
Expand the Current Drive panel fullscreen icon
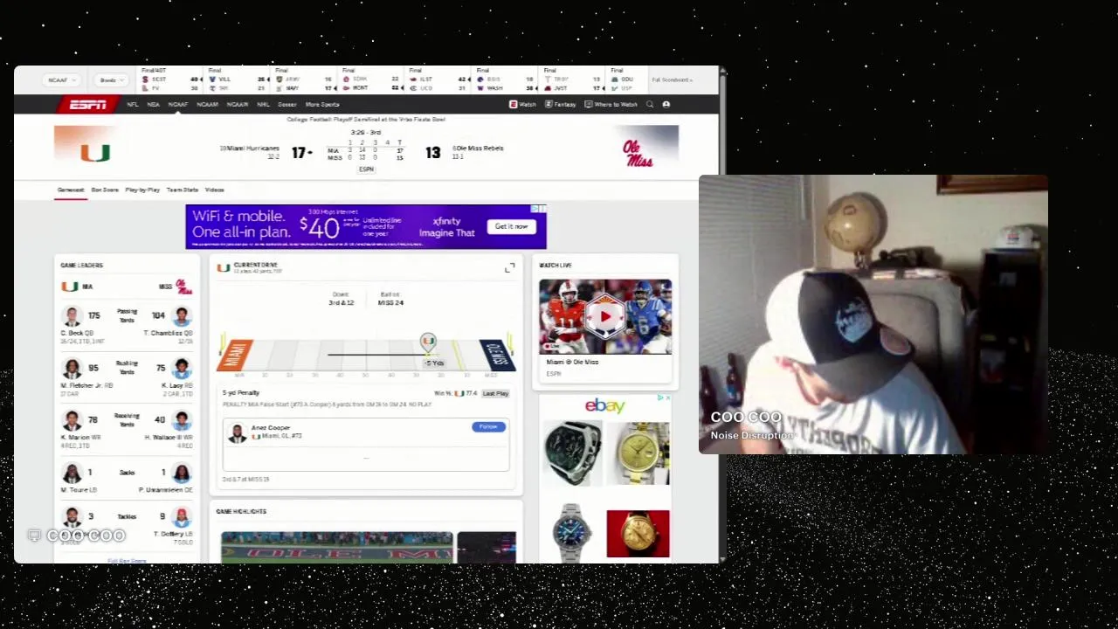pyautogui.click(x=510, y=268)
